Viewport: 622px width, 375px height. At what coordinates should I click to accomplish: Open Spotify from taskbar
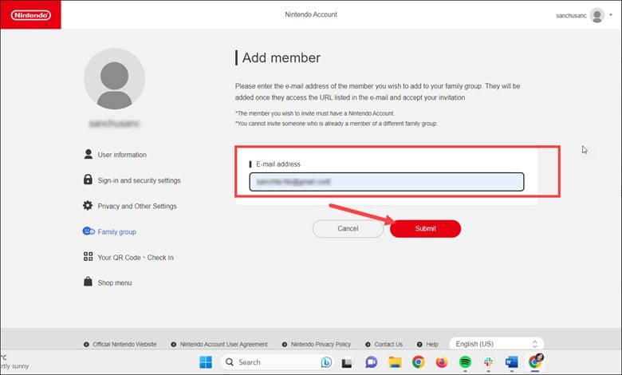[465, 362]
